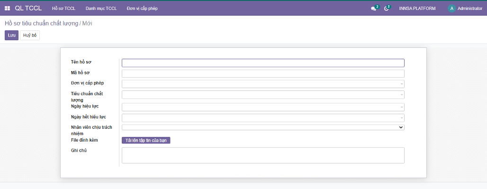Focus the Mã hồ sơ input field

263,73
